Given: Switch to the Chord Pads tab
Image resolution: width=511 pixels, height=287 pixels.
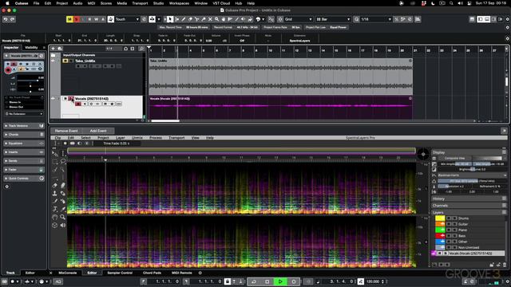Looking at the screenshot, I should point(152,273).
